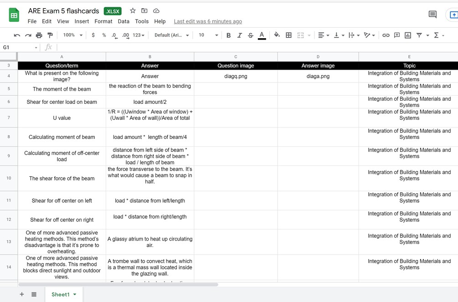Open the font size 10 dropdown
Viewport: 458px width, 302px height.
click(208, 35)
